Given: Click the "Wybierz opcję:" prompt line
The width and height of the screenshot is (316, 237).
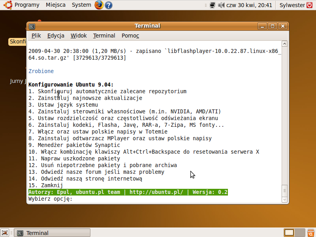Looking at the screenshot, I should pos(51,199).
